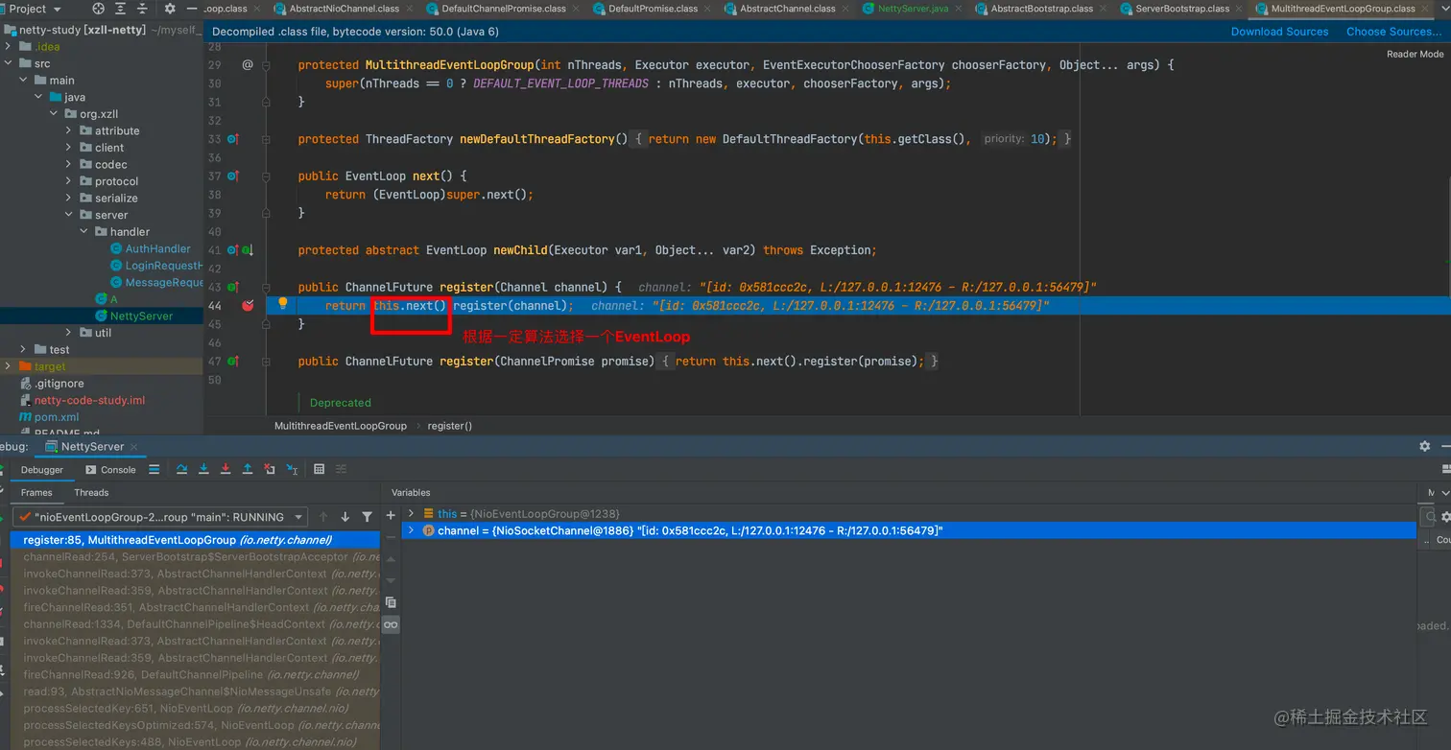Viewport: 1451px width, 750px height.
Task: Select the channelRead:254 ServerBootstrapAcceptor stack frame
Action: (196, 557)
